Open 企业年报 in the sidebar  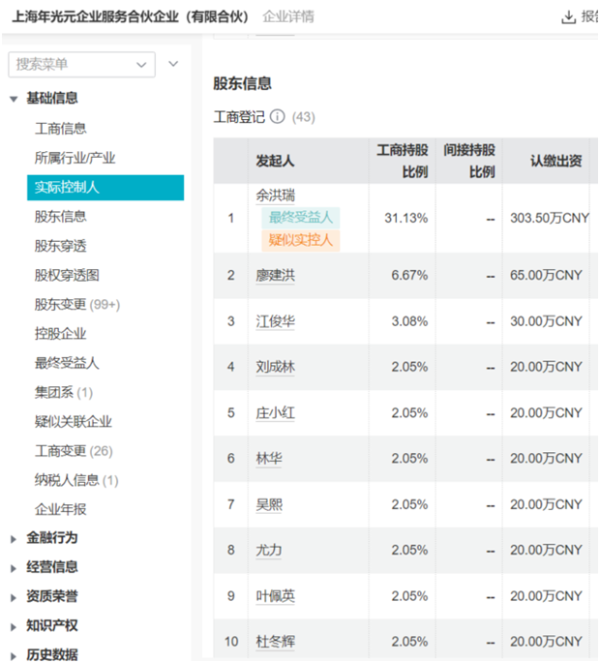(60, 509)
